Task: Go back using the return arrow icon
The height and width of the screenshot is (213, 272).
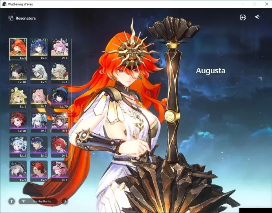Action: (x=257, y=17)
